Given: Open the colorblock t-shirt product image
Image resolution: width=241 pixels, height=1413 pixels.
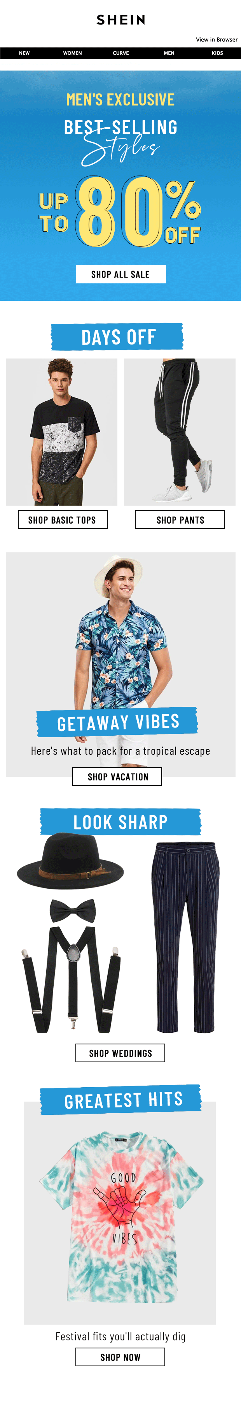Looking at the screenshot, I should (x=61, y=432).
